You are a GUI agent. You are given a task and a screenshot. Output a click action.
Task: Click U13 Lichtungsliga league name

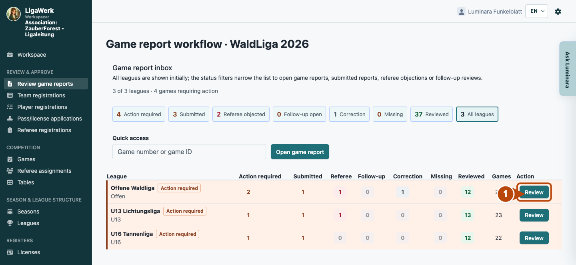click(135, 211)
